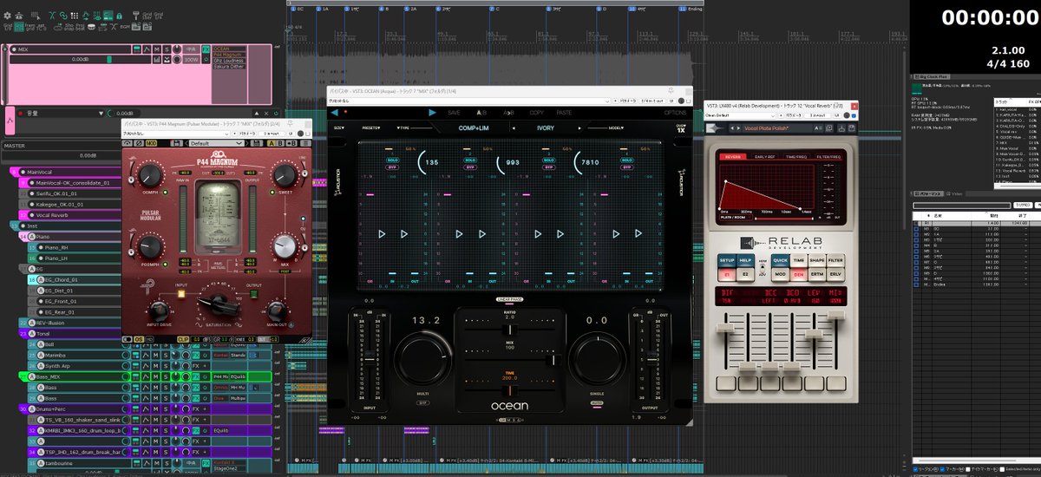Toggle the lock icon in toolbar
The image size is (1041, 477).
(119, 16)
